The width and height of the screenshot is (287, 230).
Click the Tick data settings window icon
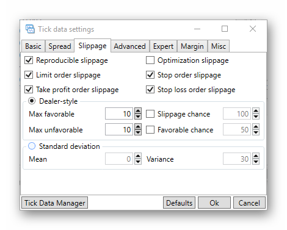point(30,29)
